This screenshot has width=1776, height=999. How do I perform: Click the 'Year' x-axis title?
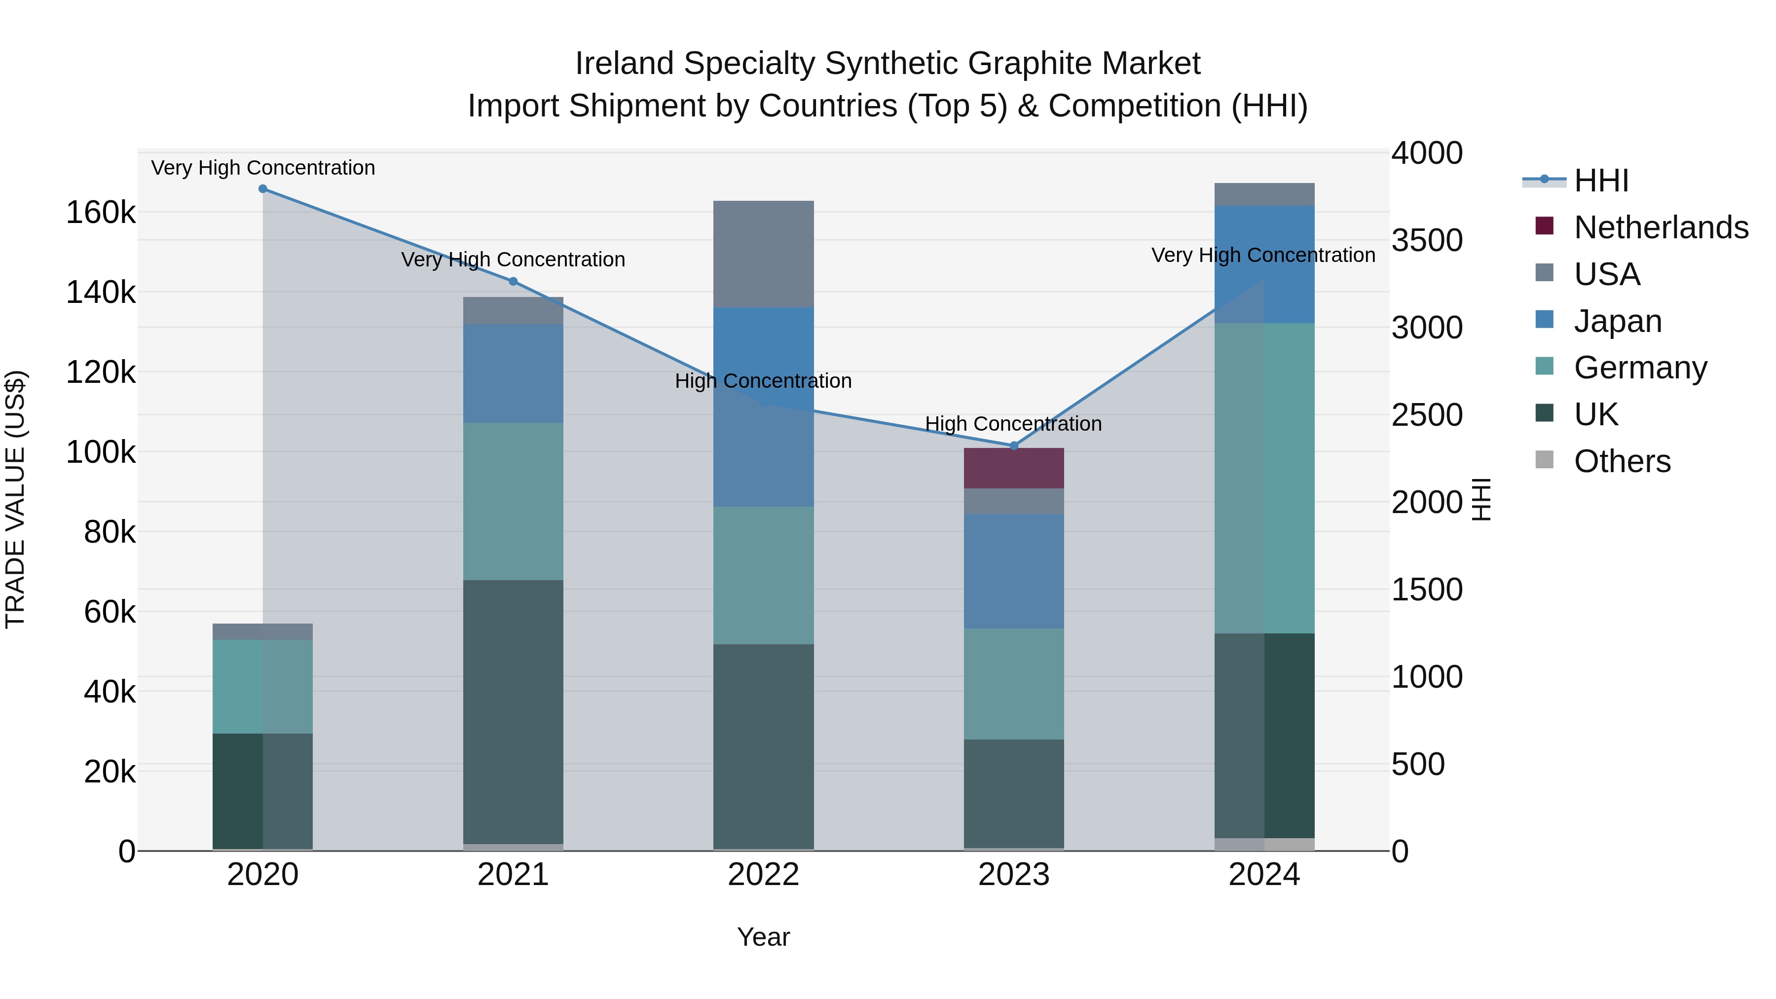point(764,938)
